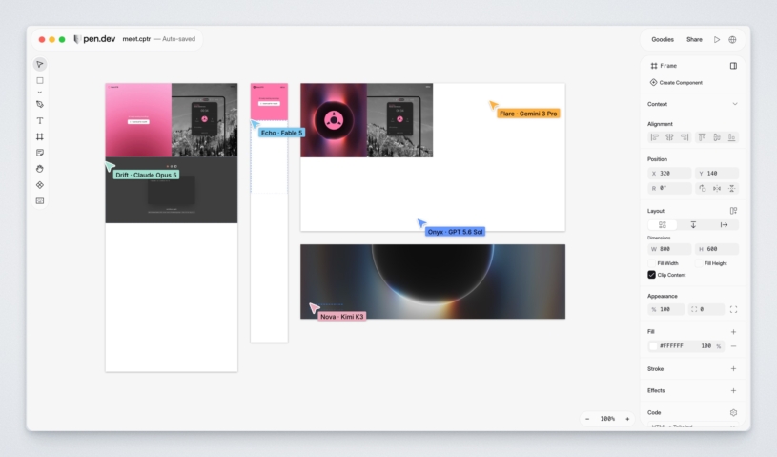Select the Frame tool in left toolbar

click(x=40, y=136)
